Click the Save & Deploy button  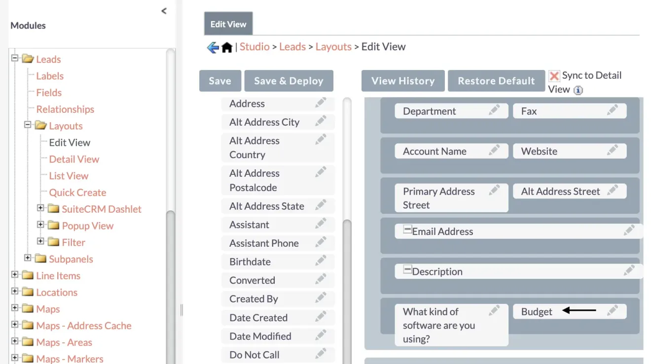289,81
